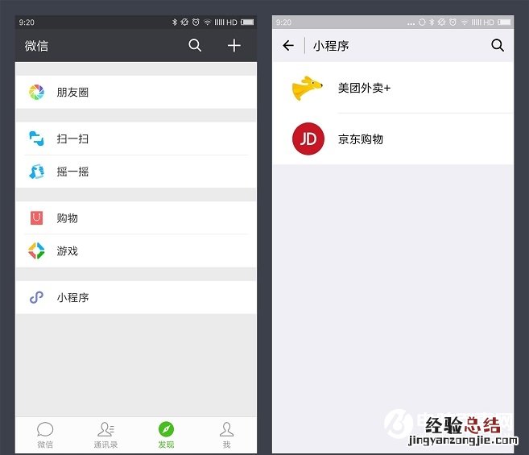Image resolution: width=529 pixels, height=455 pixels.
Task: Tap the red 购物 shopping bag icon
Action: 36,218
